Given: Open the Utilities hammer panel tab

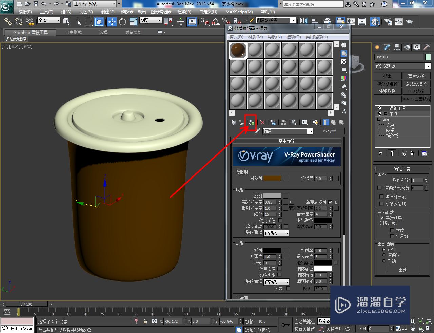Looking at the screenshot, I should click(x=427, y=47).
